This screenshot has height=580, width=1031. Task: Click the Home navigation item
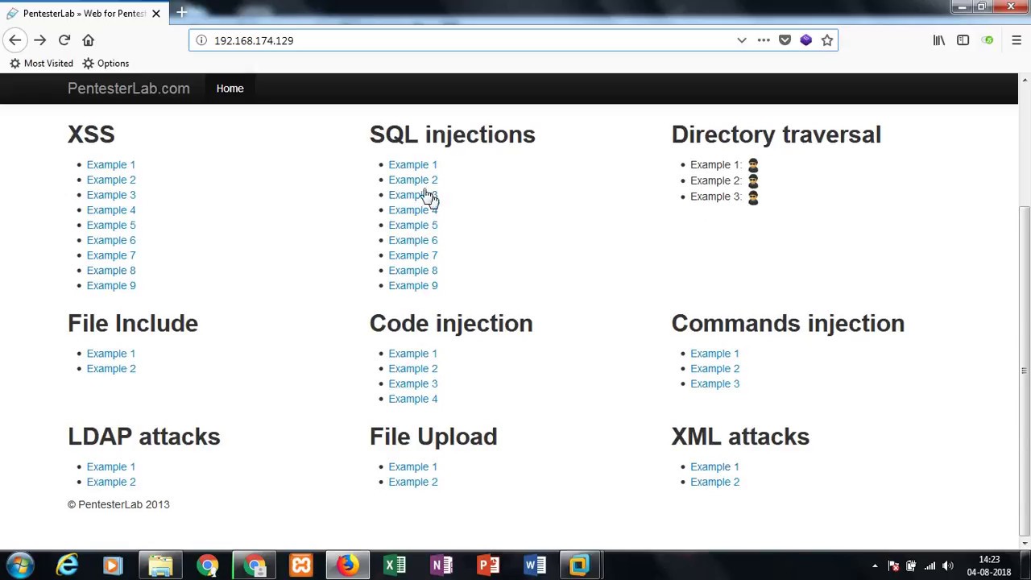pos(230,89)
